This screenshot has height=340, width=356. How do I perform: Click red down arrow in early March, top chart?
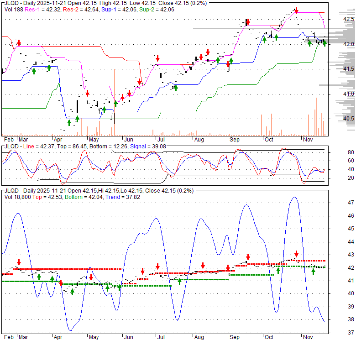coord(19,43)
